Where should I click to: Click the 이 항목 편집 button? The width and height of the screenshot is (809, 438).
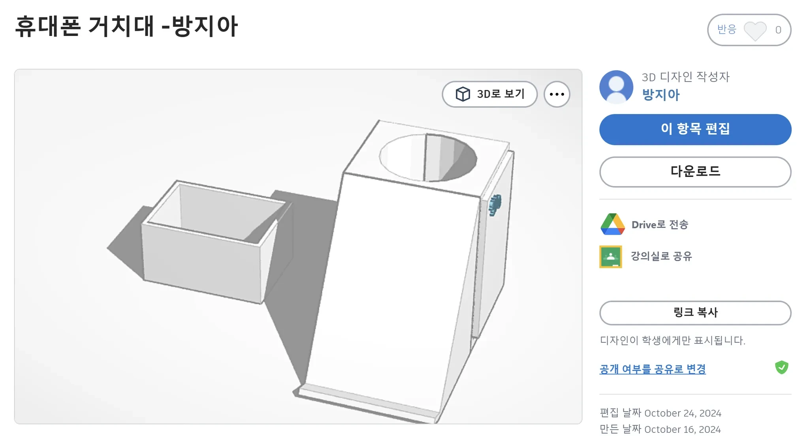(695, 130)
